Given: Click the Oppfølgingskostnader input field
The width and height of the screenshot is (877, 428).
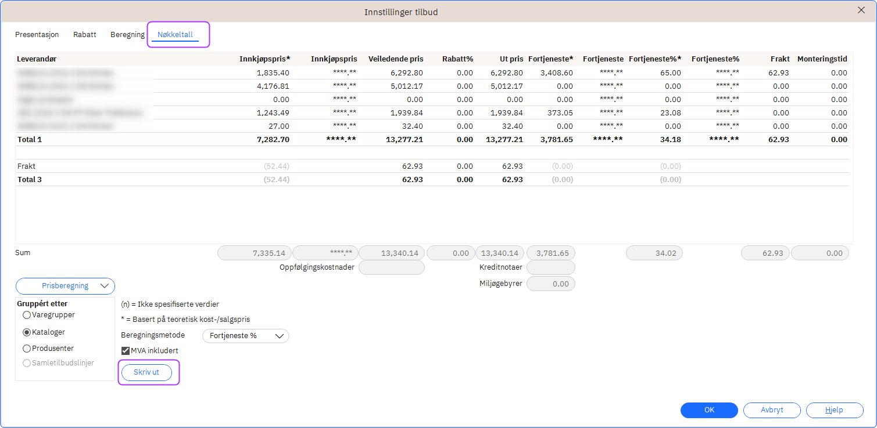Looking at the screenshot, I should 391,267.
